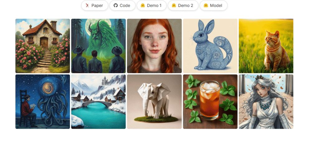Open the Code repository link
This screenshot has width=319, height=144.
(x=122, y=6)
